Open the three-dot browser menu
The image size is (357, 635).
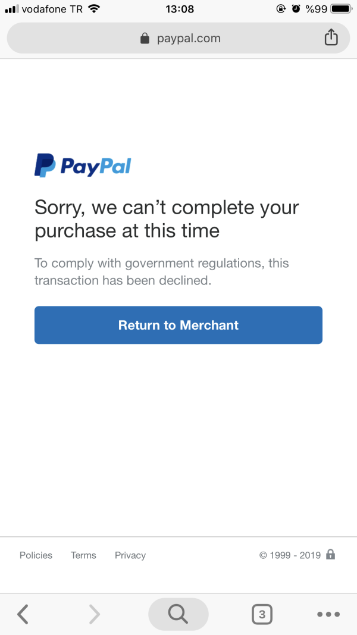point(328,614)
